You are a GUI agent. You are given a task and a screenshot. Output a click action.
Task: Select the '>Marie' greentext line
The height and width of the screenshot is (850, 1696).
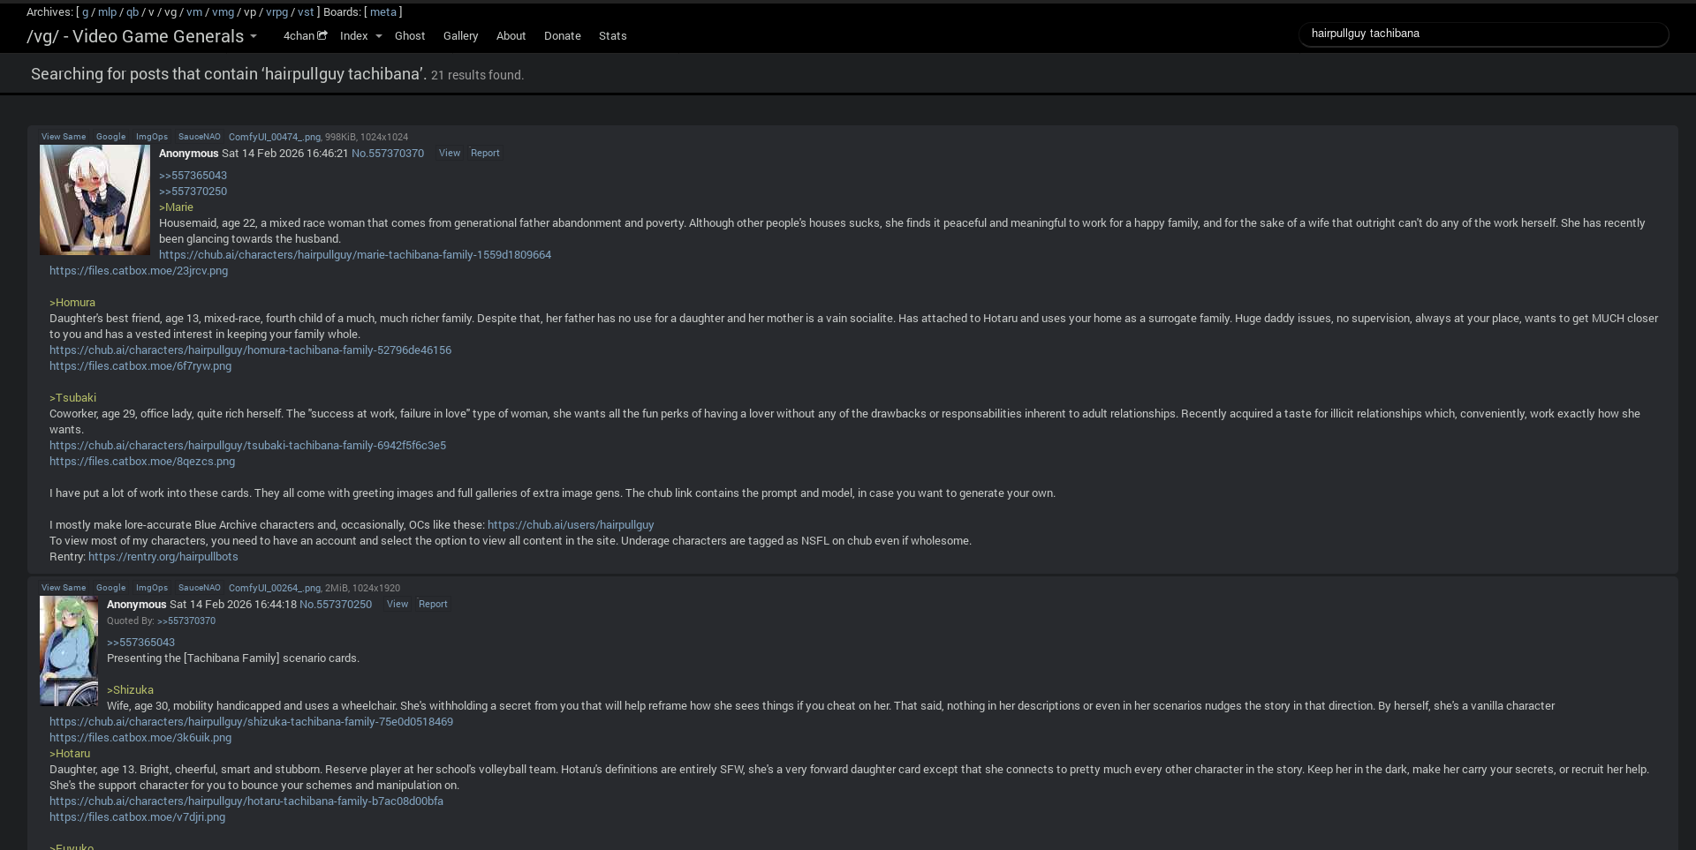pos(176,207)
